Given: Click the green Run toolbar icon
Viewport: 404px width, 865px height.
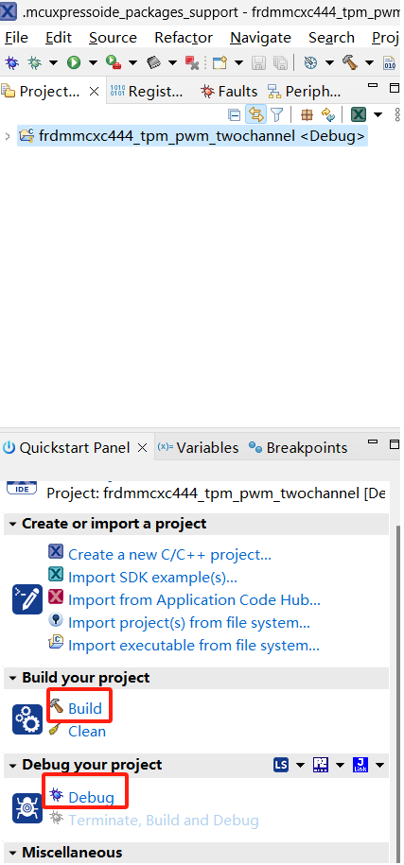Looking at the screenshot, I should (x=74, y=62).
